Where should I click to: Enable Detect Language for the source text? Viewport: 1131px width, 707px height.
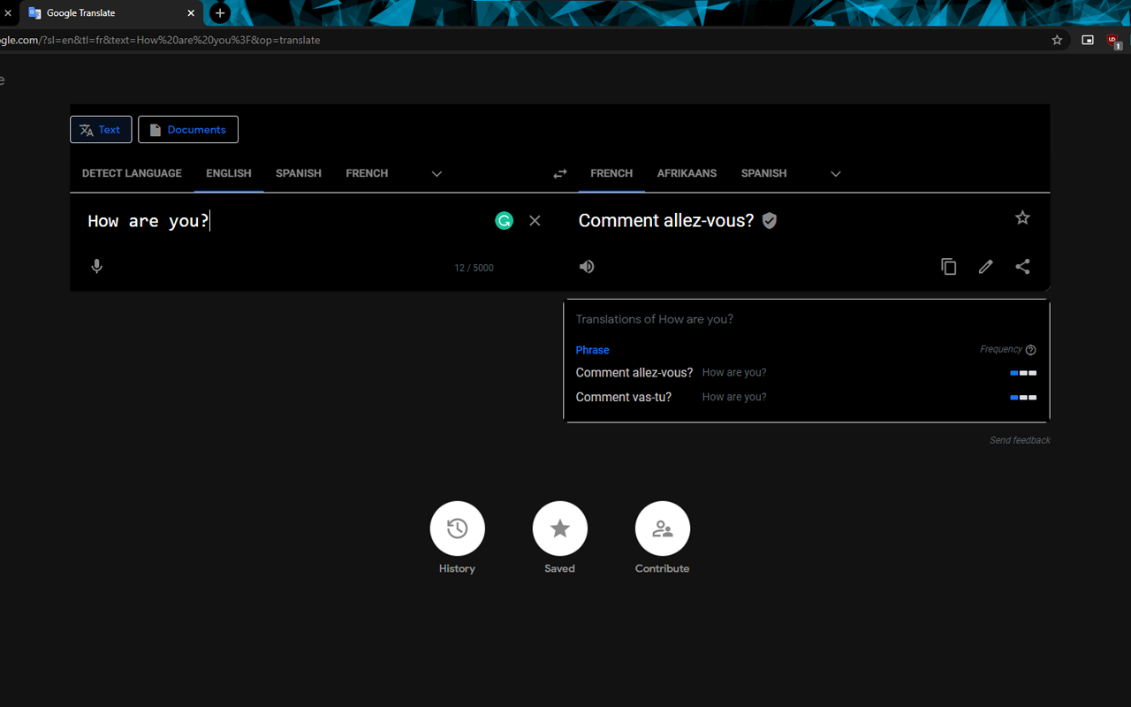tap(131, 173)
